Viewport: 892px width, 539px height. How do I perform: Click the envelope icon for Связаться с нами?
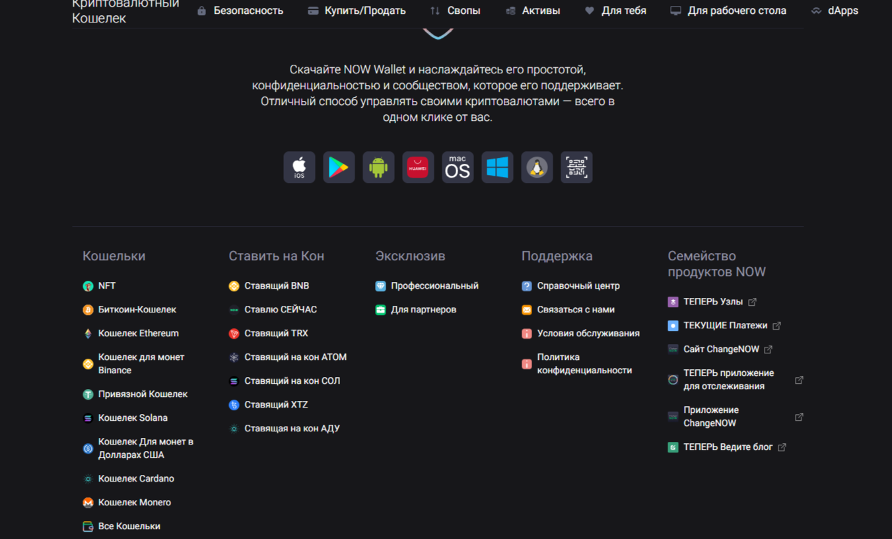(527, 310)
